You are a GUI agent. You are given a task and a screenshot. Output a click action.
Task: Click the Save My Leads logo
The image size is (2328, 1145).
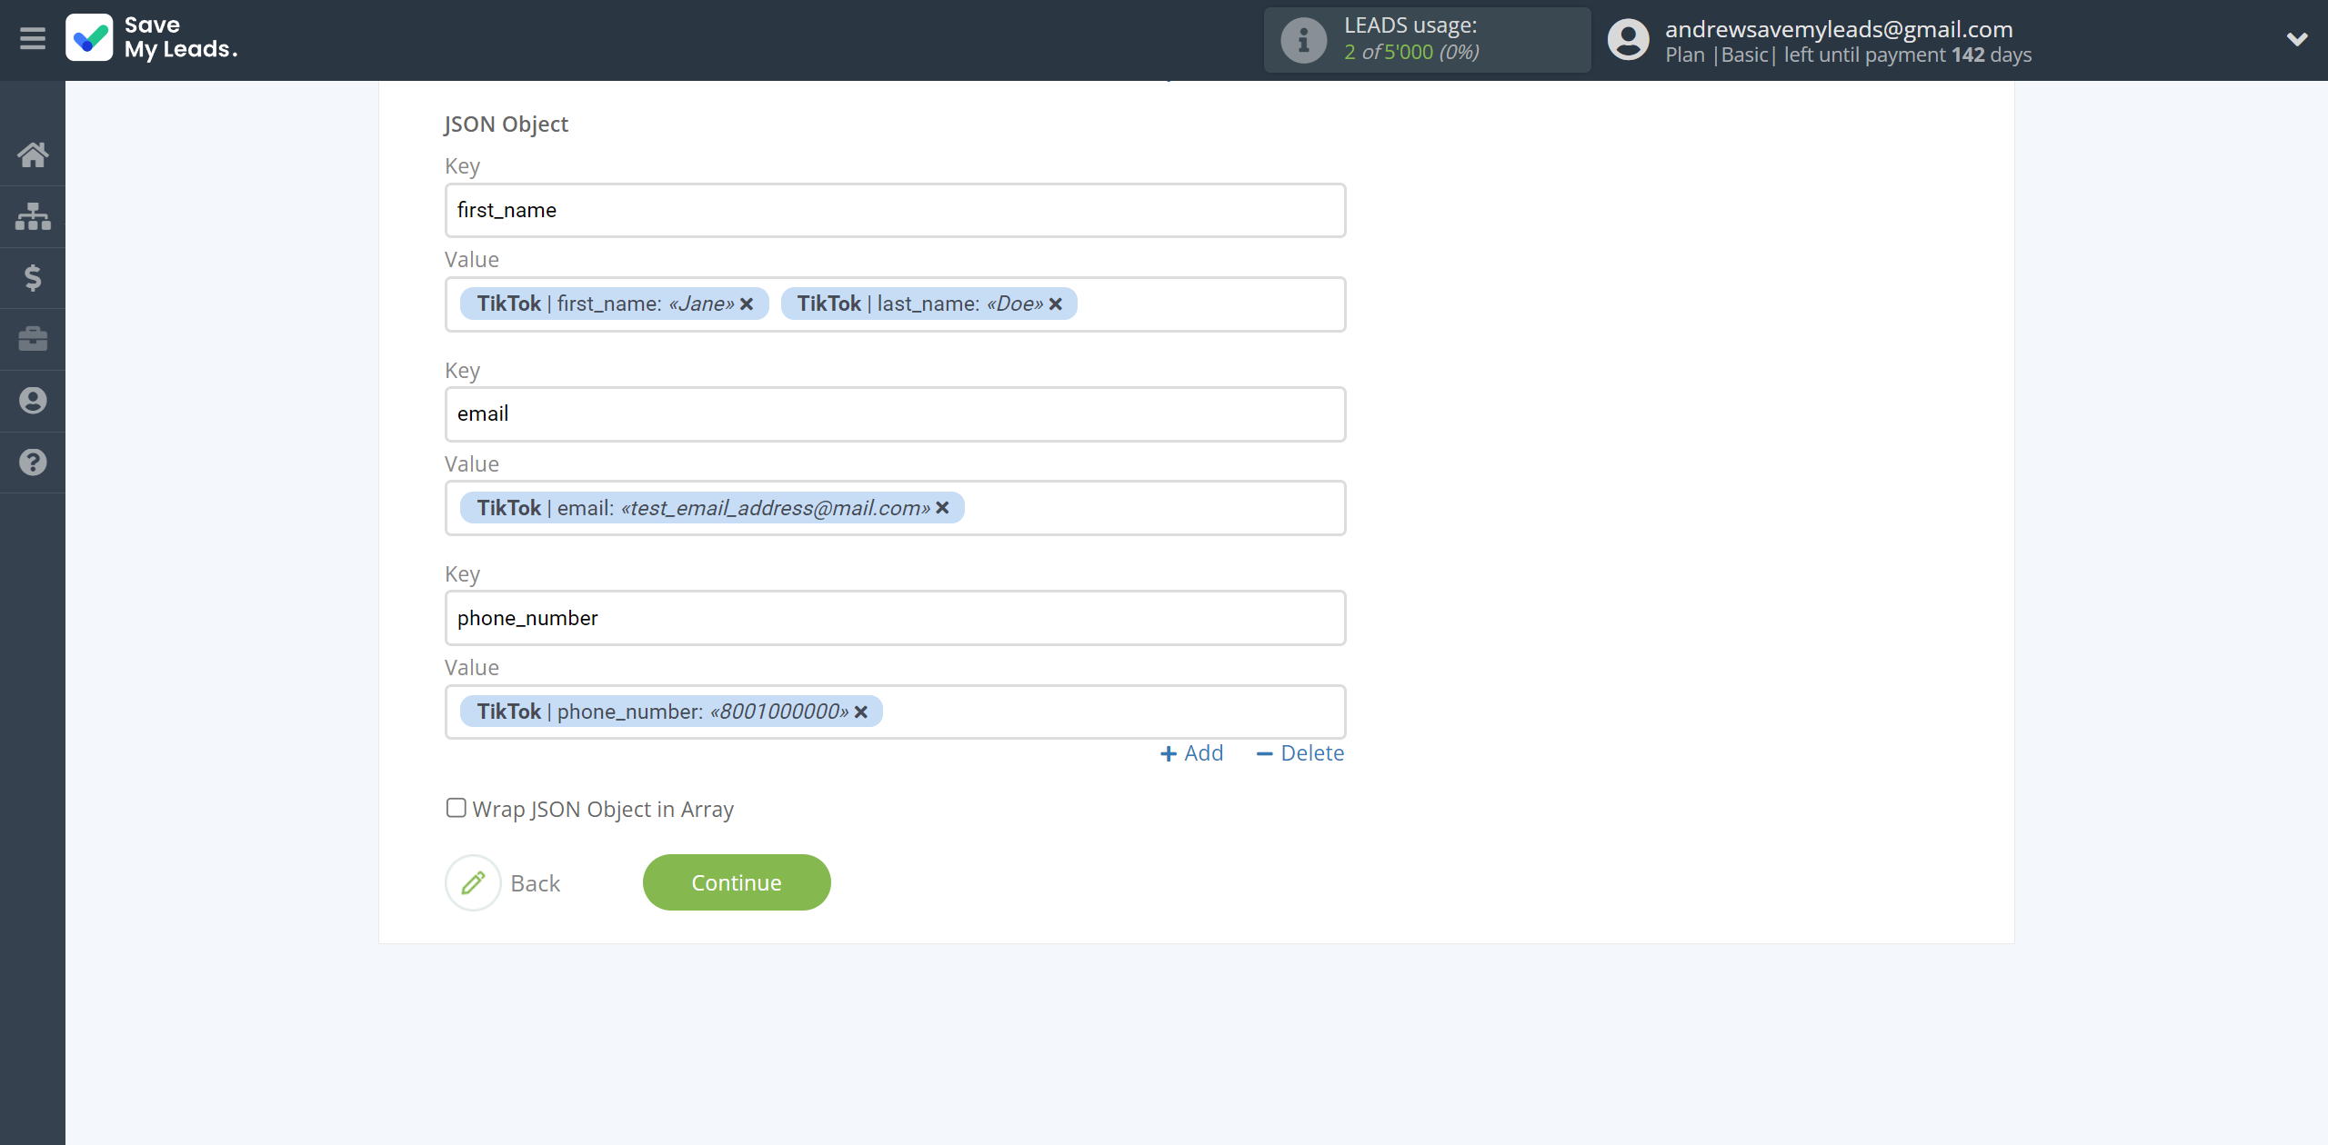tap(152, 38)
